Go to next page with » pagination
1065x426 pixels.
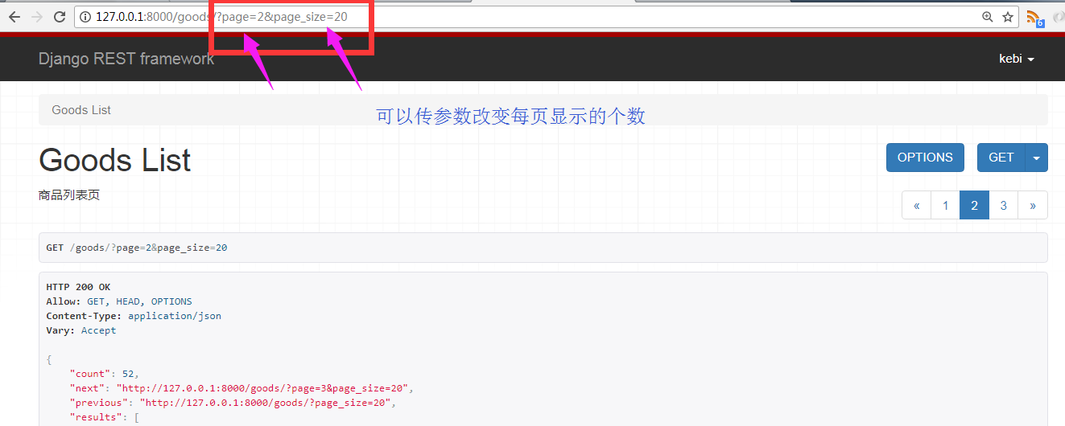pyautogui.click(x=1033, y=205)
